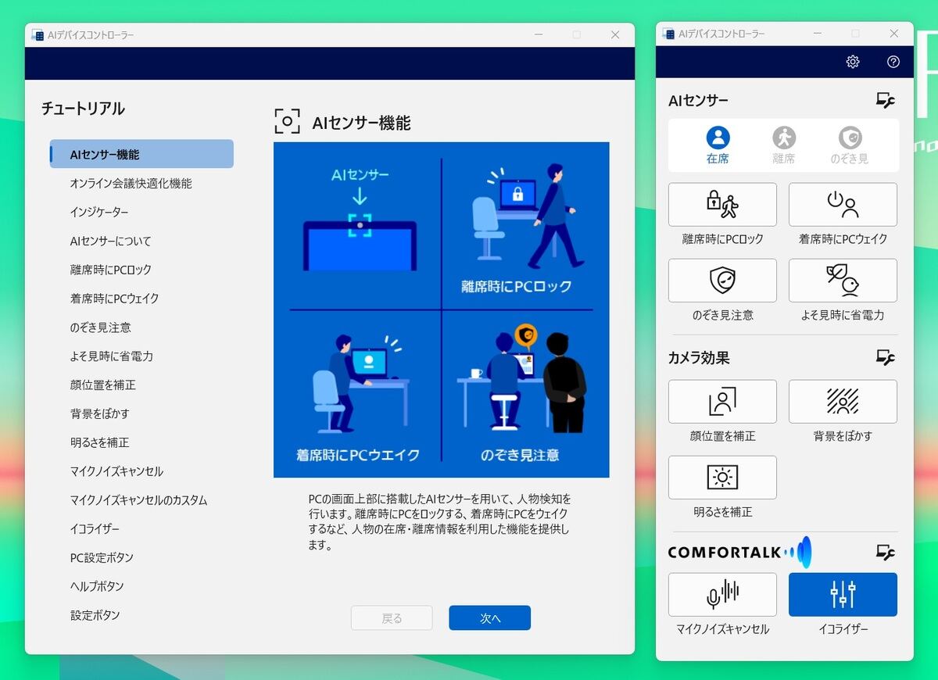
Task: Open settings gear in controller panel
Action: pos(853,62)
